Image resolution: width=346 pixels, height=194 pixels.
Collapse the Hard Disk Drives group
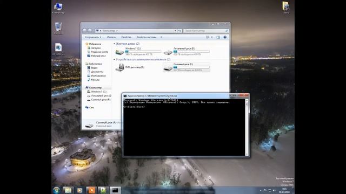point(114,44)
